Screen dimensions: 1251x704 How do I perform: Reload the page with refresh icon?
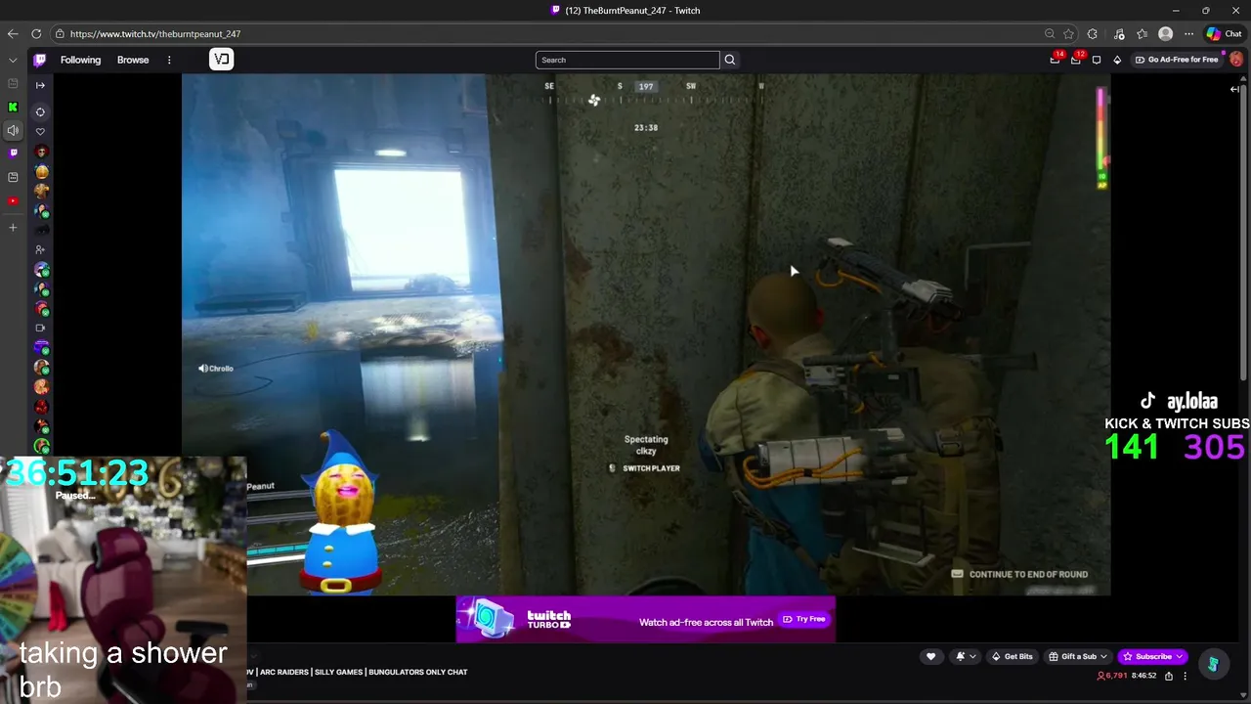tap(36, 33)
